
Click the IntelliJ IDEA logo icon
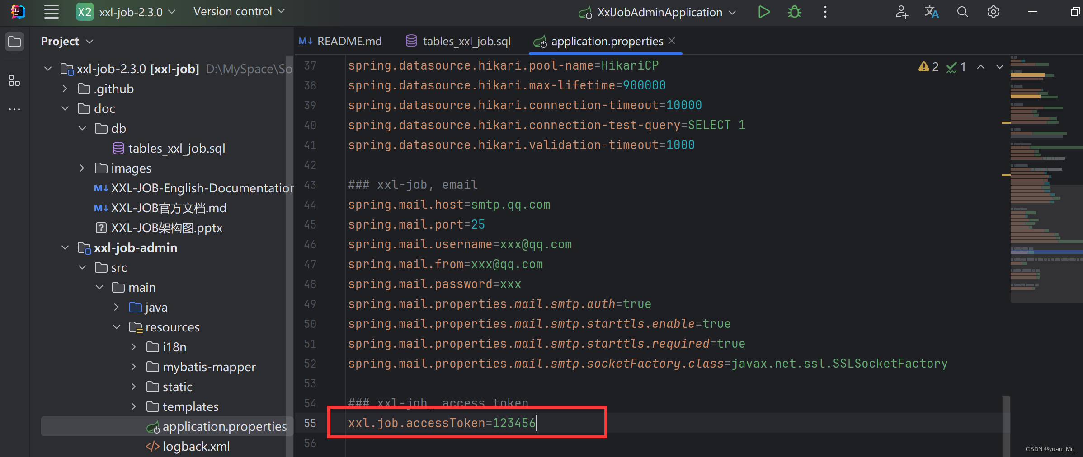point(18,12)
